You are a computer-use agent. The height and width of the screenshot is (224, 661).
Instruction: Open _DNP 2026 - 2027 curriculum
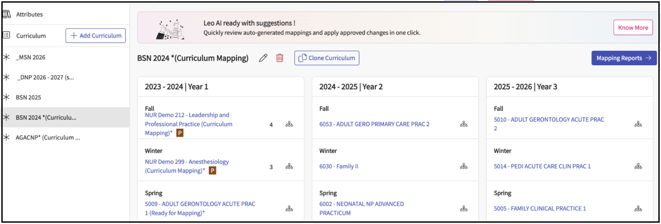(45, 77)
